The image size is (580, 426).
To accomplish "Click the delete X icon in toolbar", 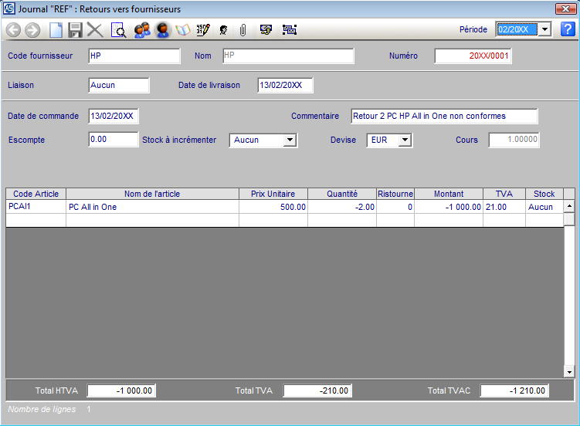I will 95,30.
